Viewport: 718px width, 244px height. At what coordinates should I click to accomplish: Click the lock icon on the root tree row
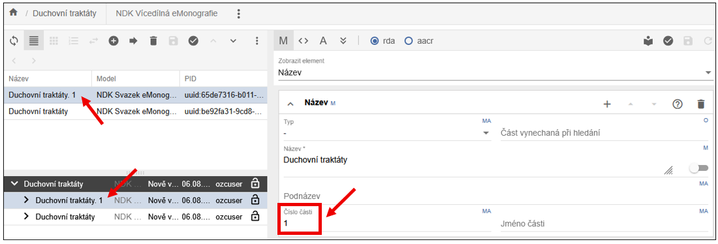click(x=255, y=183)
